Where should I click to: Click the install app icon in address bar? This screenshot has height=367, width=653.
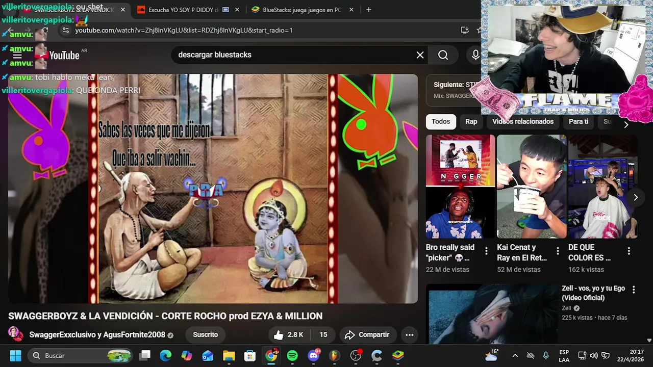point(464,30)
